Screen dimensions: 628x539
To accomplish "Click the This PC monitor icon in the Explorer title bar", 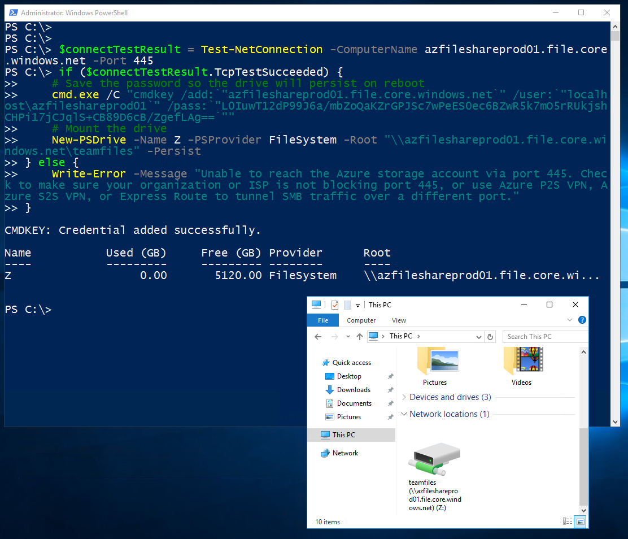I will [x=316, y=305].
